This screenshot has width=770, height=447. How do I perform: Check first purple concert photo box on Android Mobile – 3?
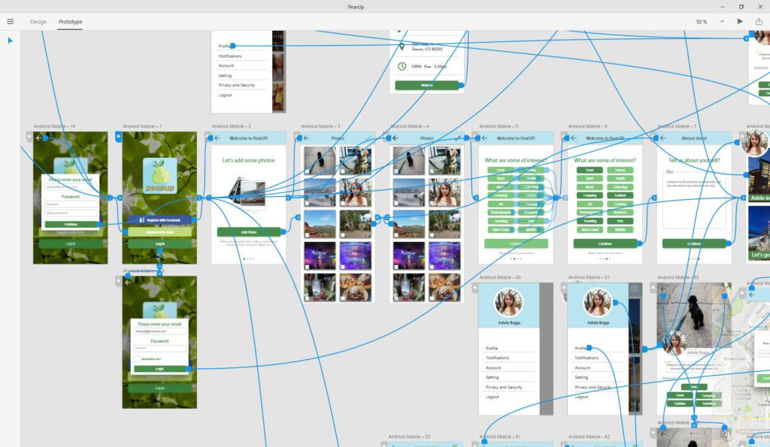point(307,267)
